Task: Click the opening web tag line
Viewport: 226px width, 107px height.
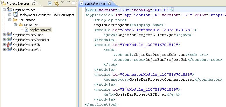Action: point(109,50)
